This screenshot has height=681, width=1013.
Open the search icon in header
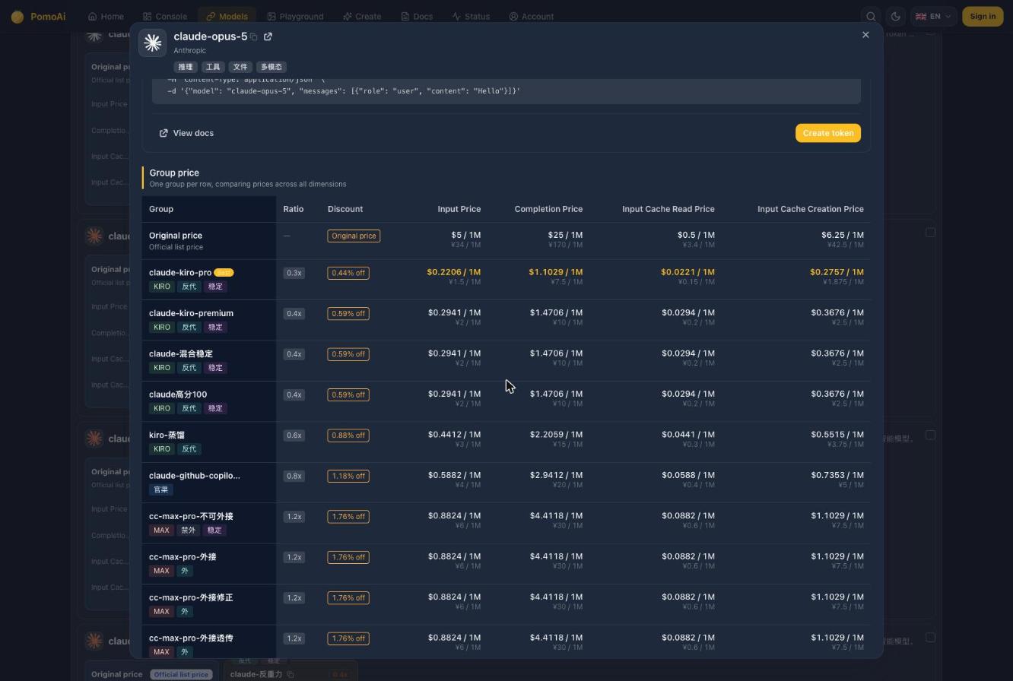[872, 16]
